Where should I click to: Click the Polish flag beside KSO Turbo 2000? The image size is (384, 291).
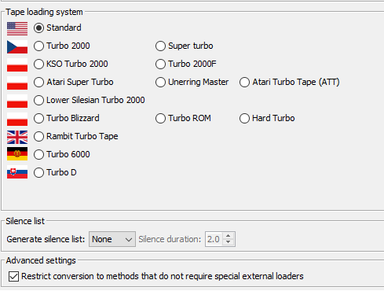click(x=17, y=64)
